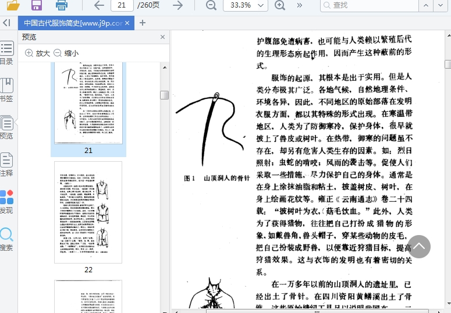Screen dimensions: 451x313
Task: Print the document with the printer icon
Action: tap(62, 5)
